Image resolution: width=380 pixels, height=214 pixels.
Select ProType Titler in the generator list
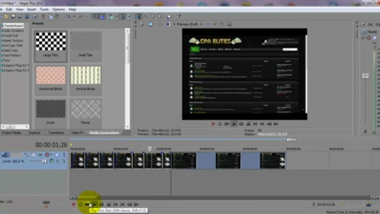pyautogui.click(x=13, y=45)
